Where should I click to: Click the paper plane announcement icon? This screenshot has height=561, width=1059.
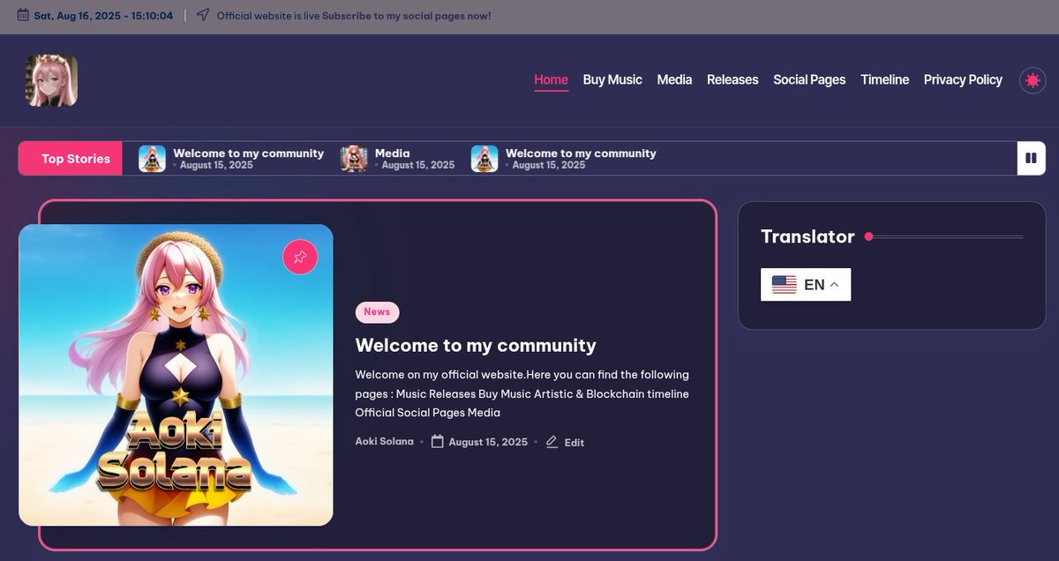[x=203, y=16]
